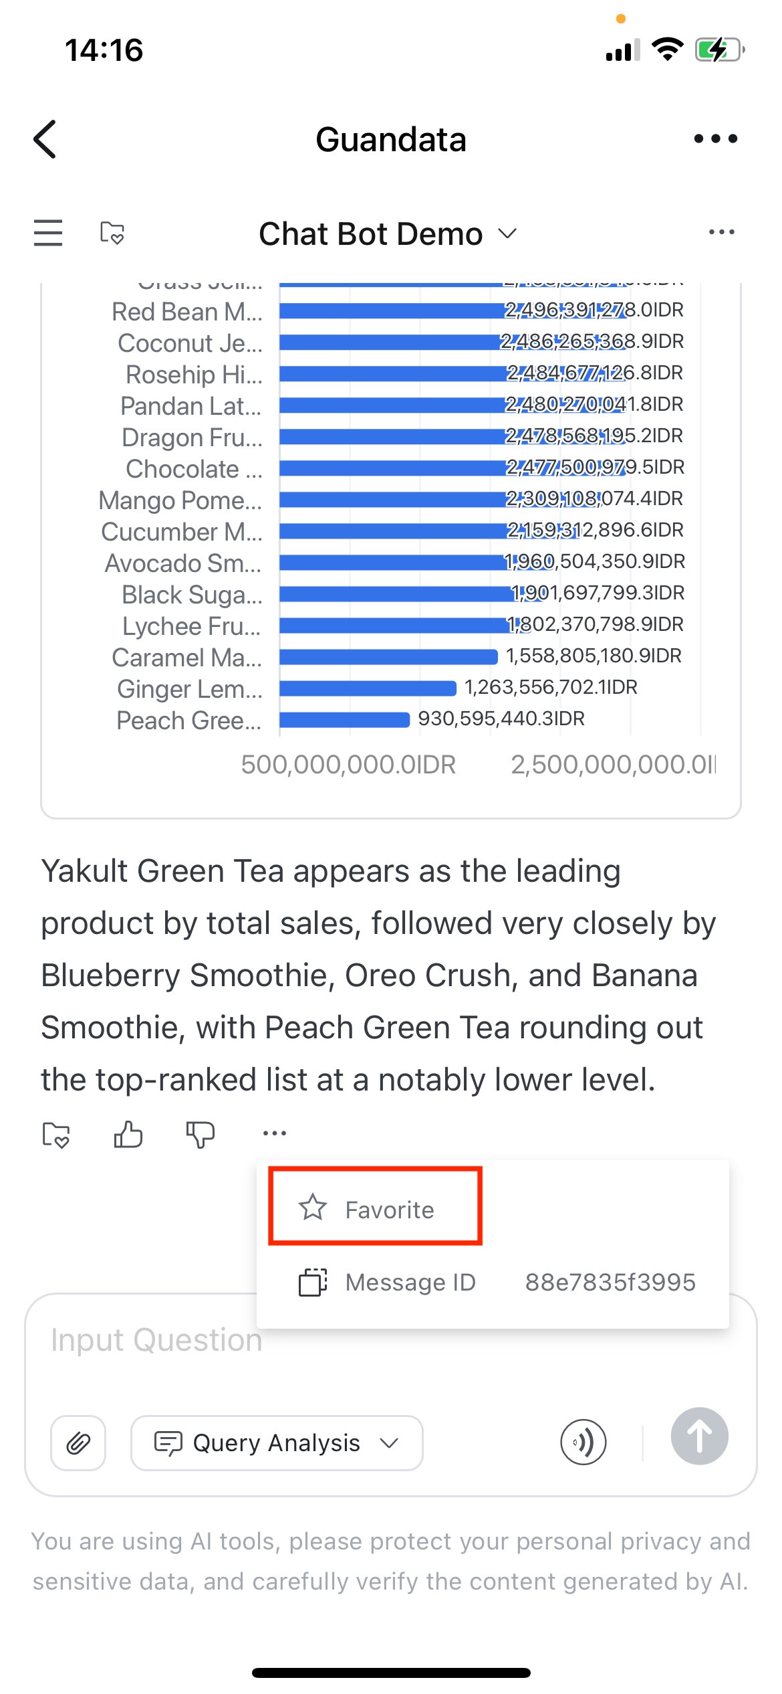
Task: Save response with folder-heart icon below message
Action: [56, 1135]
